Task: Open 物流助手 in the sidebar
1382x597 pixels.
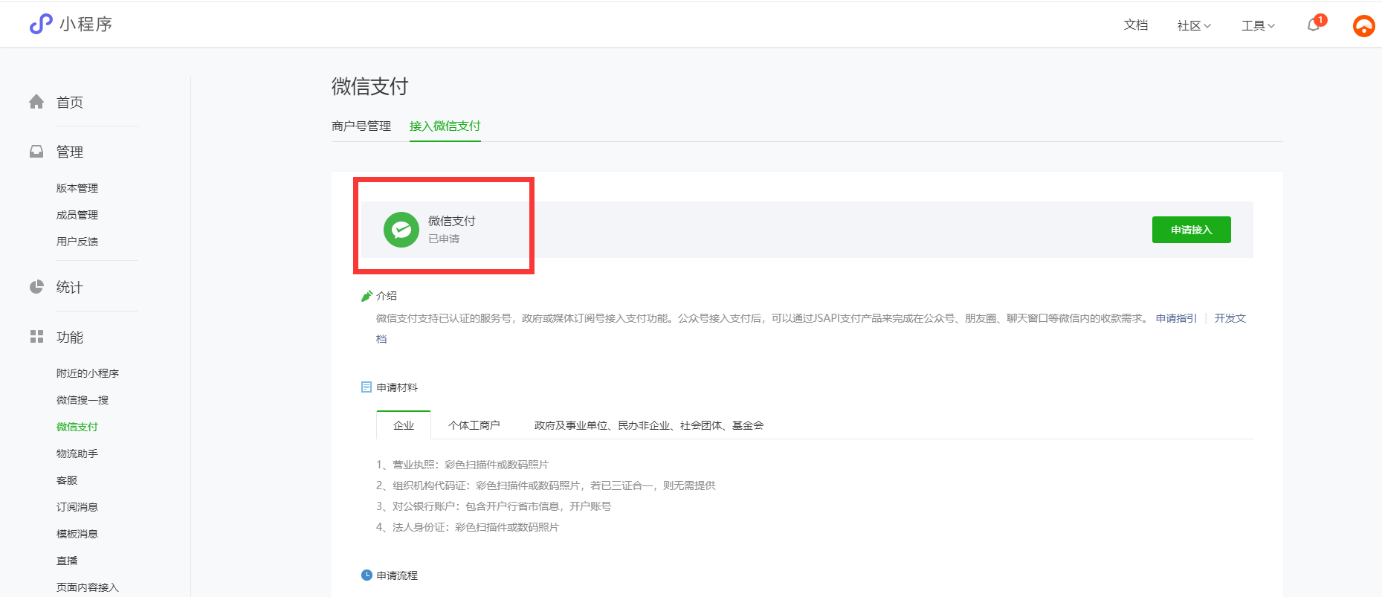Action: [77, 454]
